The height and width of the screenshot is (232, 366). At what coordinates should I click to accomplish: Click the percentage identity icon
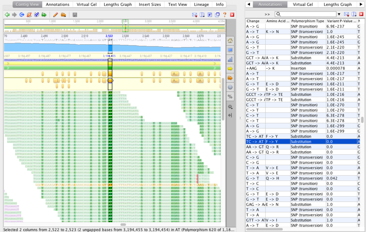pos(230,97)
